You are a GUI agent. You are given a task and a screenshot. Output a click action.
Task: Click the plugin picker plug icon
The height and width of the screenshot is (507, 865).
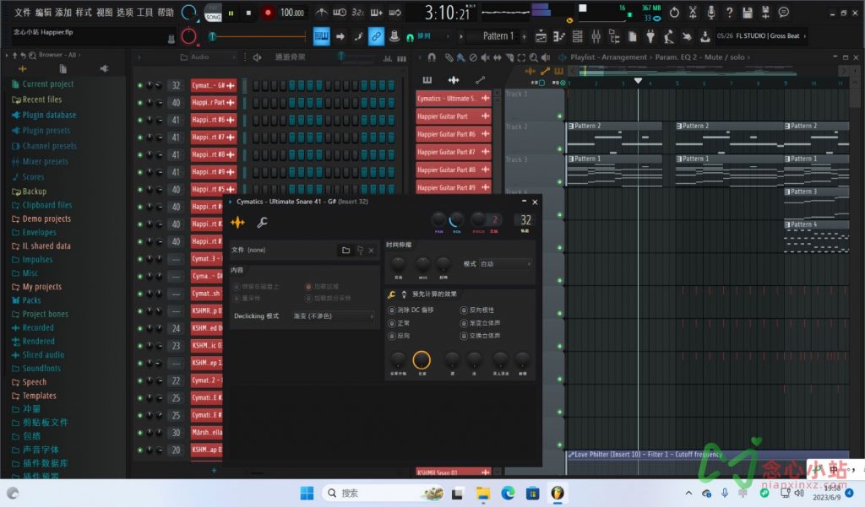[650, 36]
